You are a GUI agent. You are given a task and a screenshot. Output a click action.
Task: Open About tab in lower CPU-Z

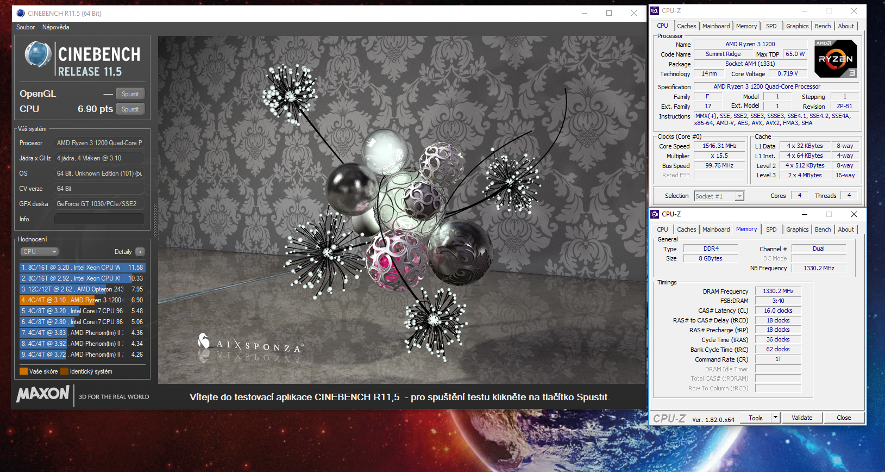(x=845, y=229)
